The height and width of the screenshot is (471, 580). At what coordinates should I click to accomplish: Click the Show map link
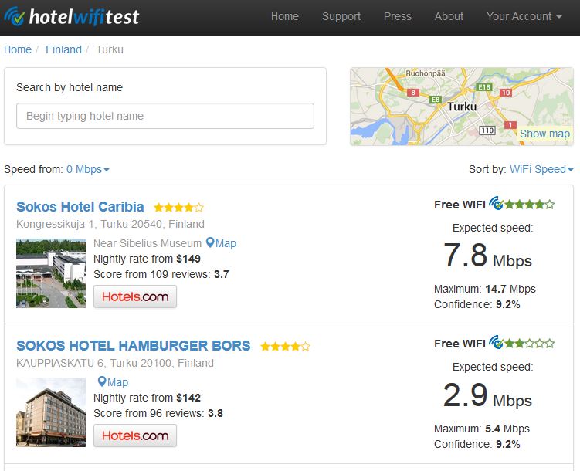[x=544, y=134]
